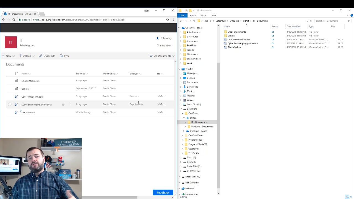Click the OneDrive cloud status icon for The Info.docx
The height and width of the screenshot is (199, 354).
click(273, 47)
